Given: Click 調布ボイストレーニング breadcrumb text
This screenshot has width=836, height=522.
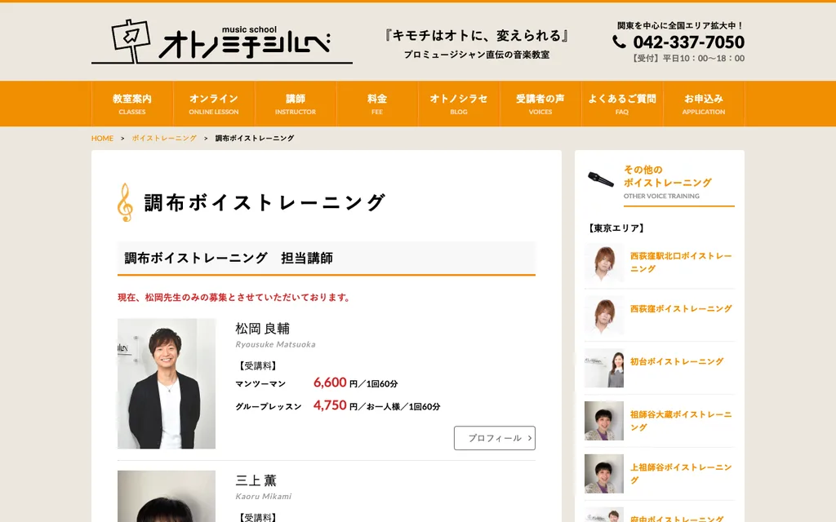Looking at the screenshot, I should [x=255, y=138].
